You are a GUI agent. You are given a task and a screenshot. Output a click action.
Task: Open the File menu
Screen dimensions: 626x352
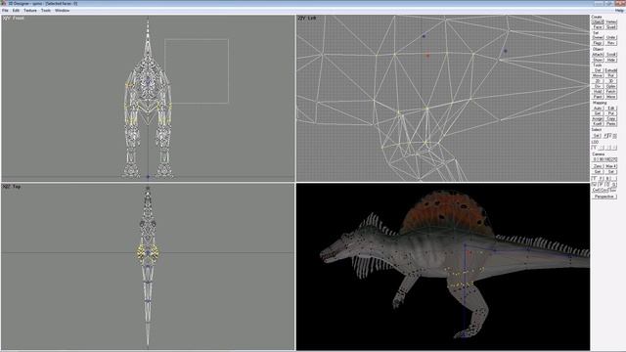point(5,11)
